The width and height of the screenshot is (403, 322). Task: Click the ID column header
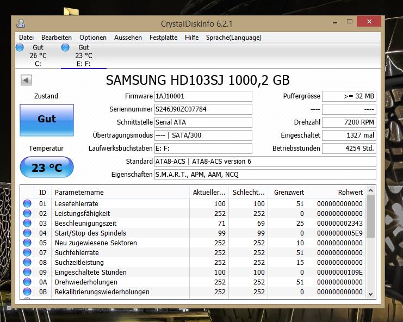(42, 192)
